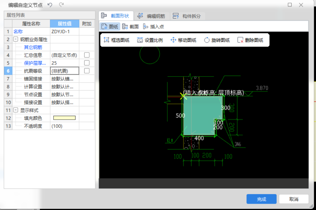
Task: Click the 删除图纸 tool
Action: click(x=250, y=40)
